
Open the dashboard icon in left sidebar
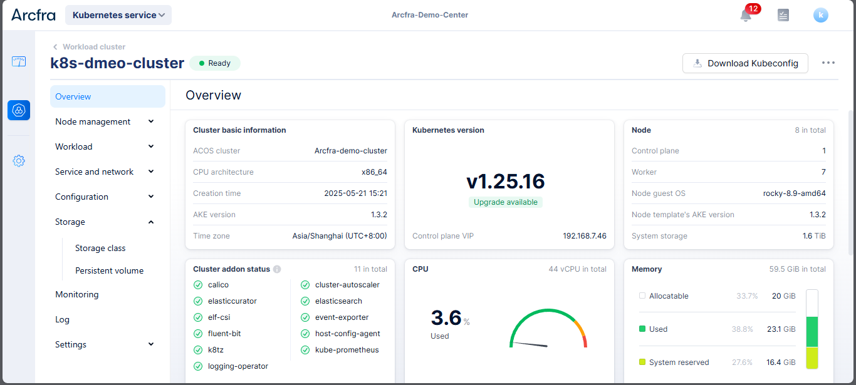(x=19, y=61)
